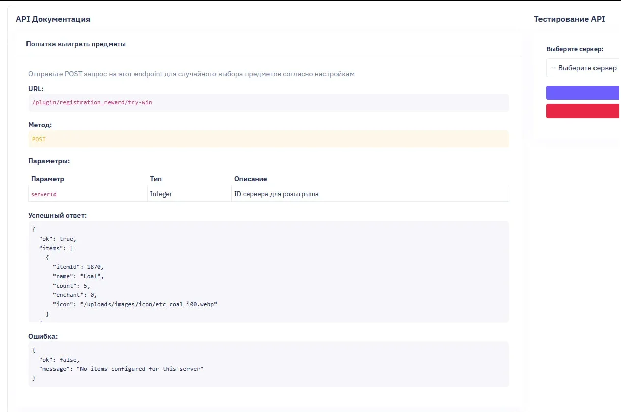The width and height of the screenshot is (621, 412).
Task: Click the red button in testing panel
Action: 583,111
